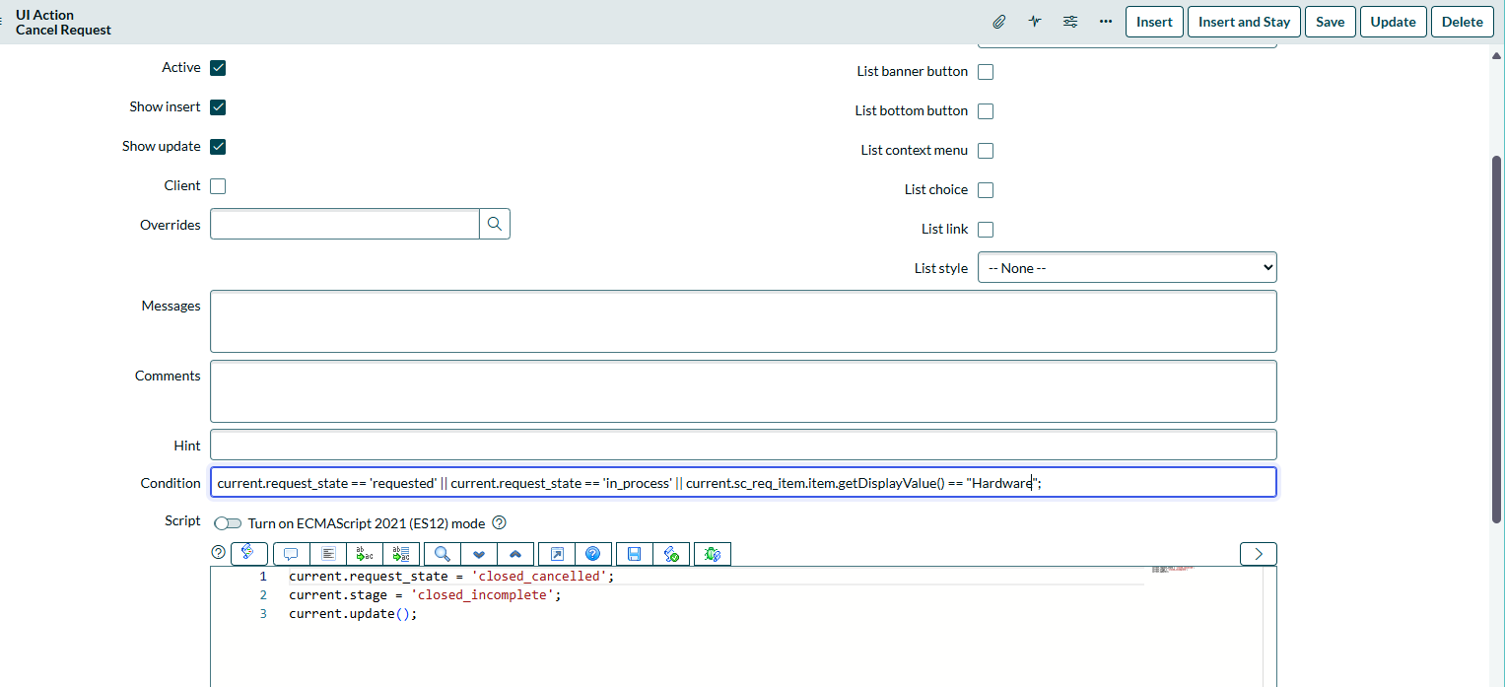
Task: Click the attachments paperclip icon
Action: pyautogui.click(x=998, y=22)
